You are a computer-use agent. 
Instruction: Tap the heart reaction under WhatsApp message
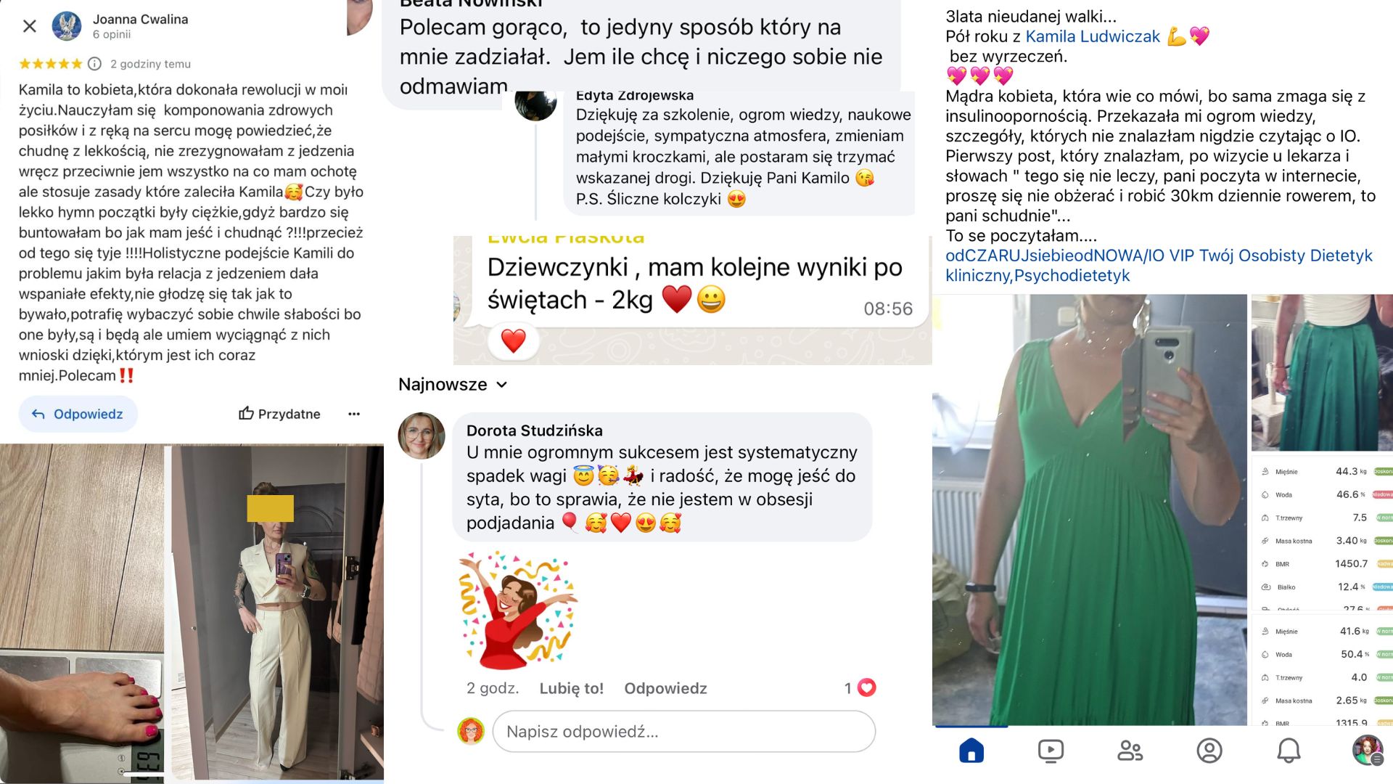514,340
